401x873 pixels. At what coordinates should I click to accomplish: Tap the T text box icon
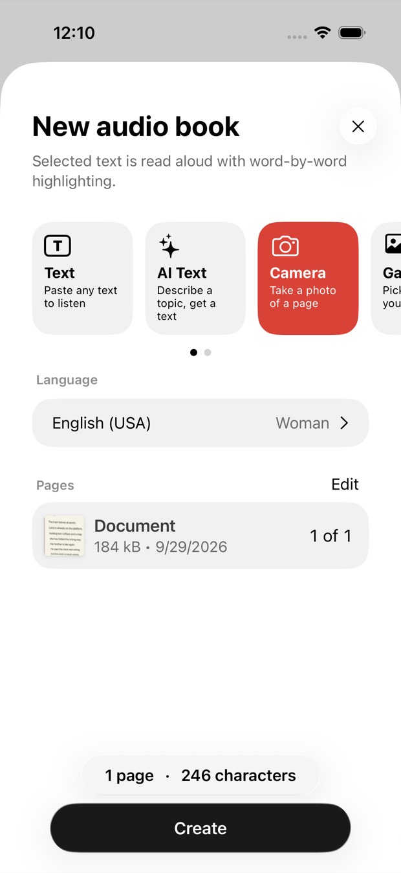(x=58, y=245)
